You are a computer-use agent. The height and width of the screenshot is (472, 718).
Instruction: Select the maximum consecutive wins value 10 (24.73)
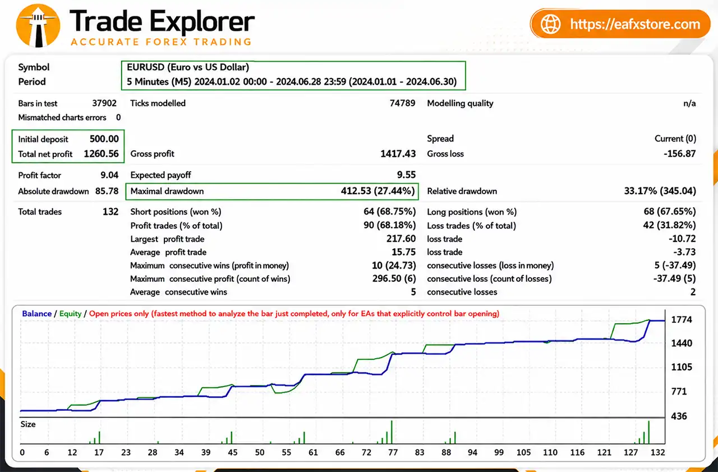pyautogui.click(x=394, y=265)
